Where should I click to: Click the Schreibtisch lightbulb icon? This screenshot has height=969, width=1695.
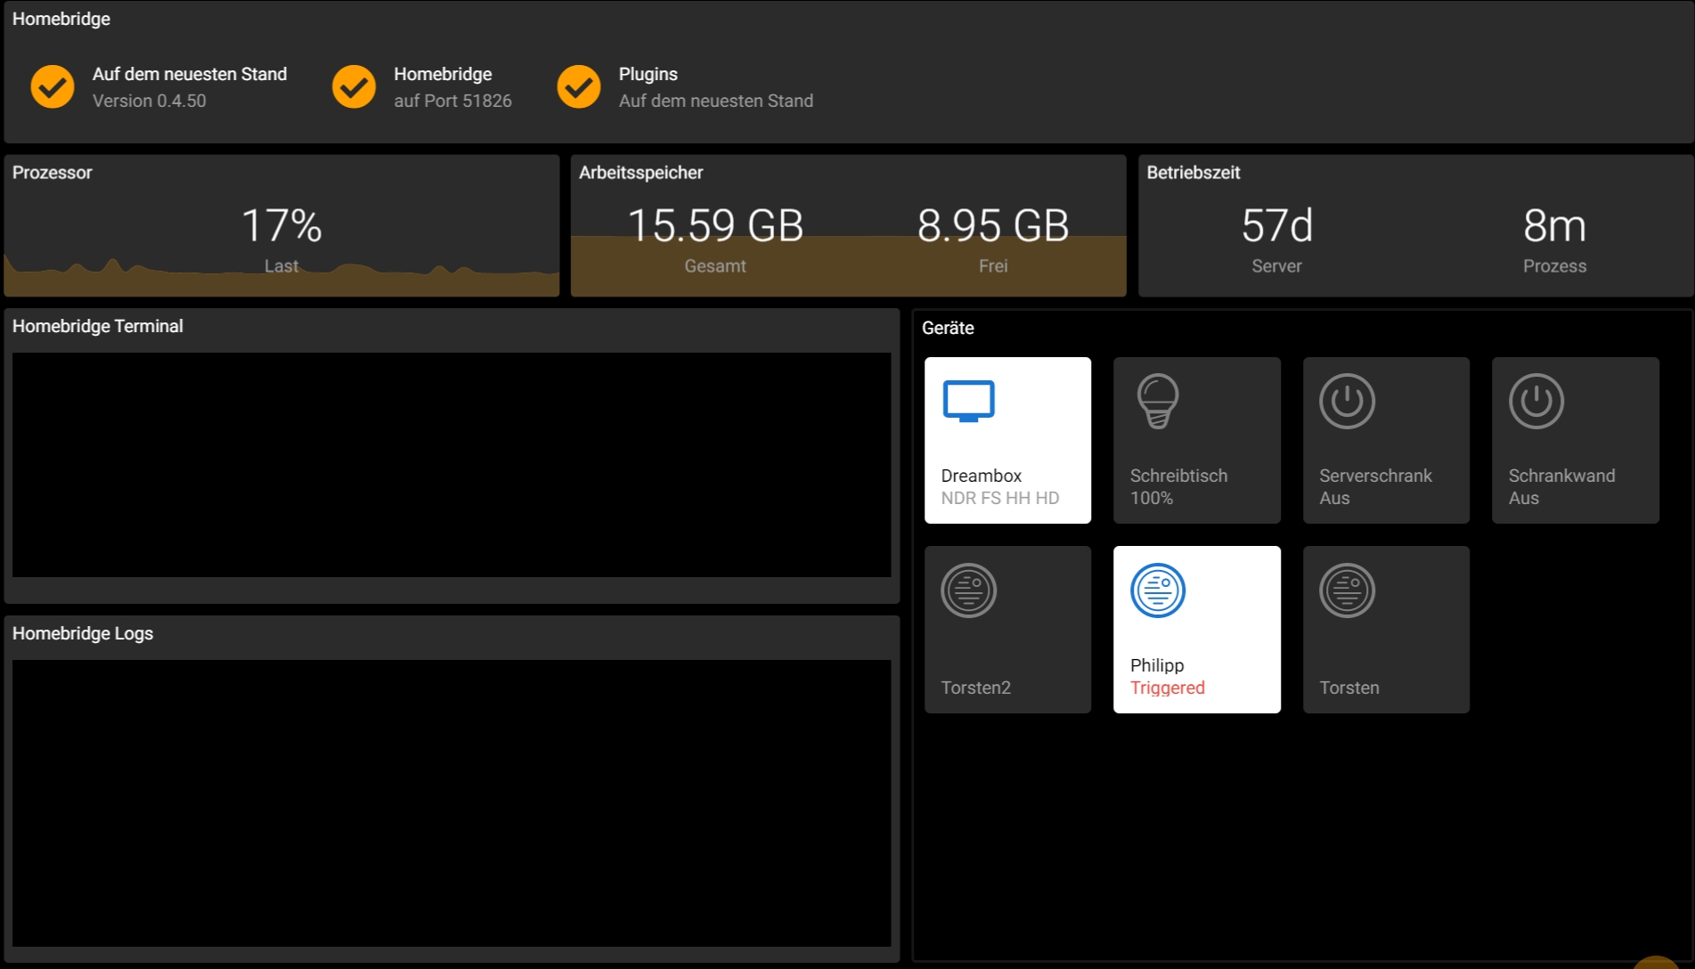pyautogui.click(x=1157, y=401)
